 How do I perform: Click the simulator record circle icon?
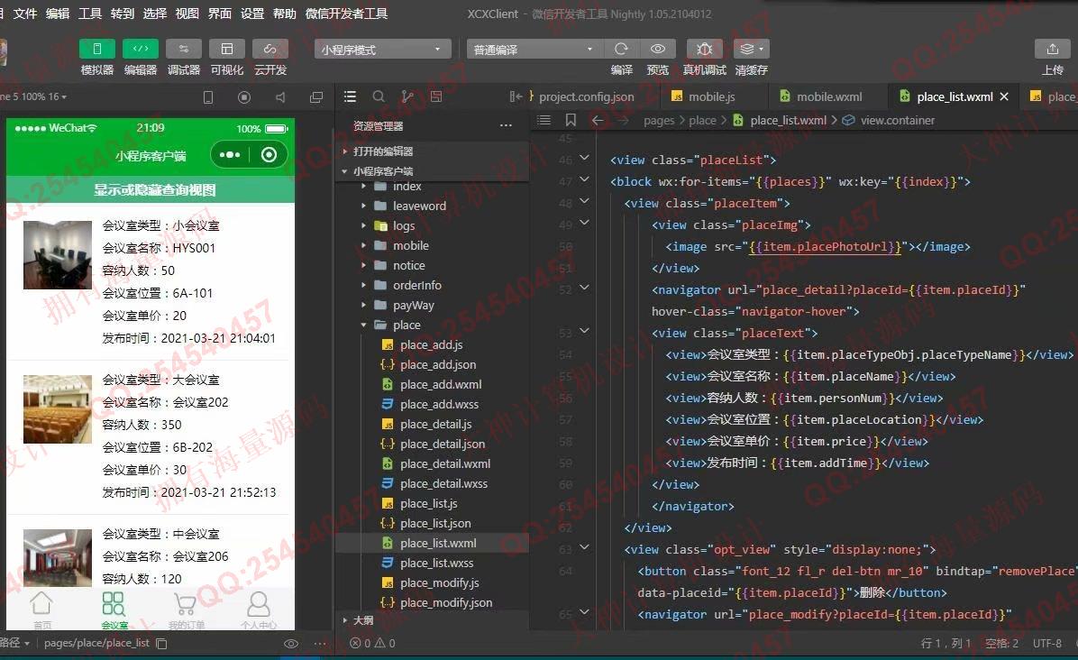(x=244, y=97)
